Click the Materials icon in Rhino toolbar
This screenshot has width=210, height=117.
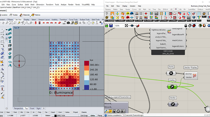(21, 15)
